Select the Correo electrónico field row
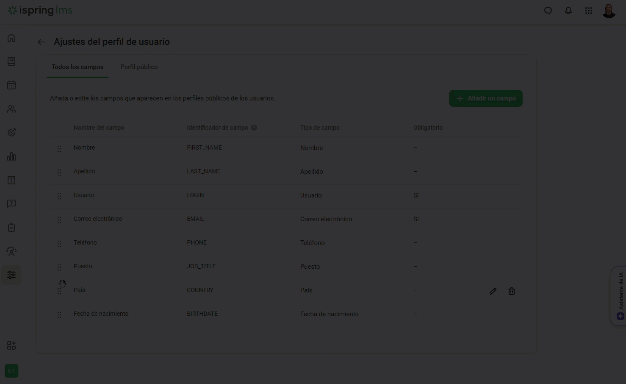Viewport: 626px width, 384px height. (x=98, y=219)
